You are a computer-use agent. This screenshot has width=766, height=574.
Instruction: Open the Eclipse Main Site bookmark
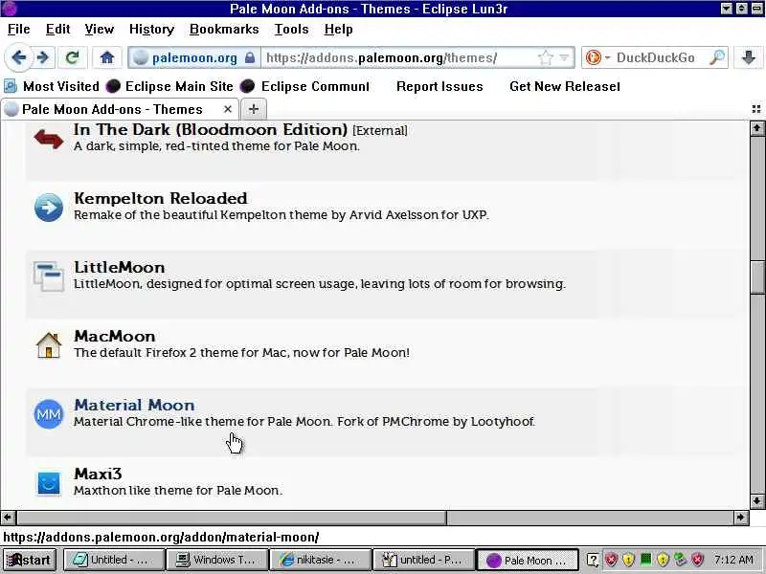click(169, 86)
